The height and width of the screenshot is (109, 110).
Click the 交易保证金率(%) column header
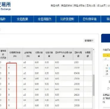point(15,54)
